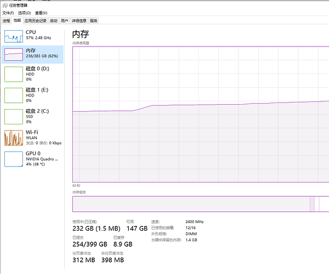
Task: Switch to the 进程 tab
Action: click(6, 20)
